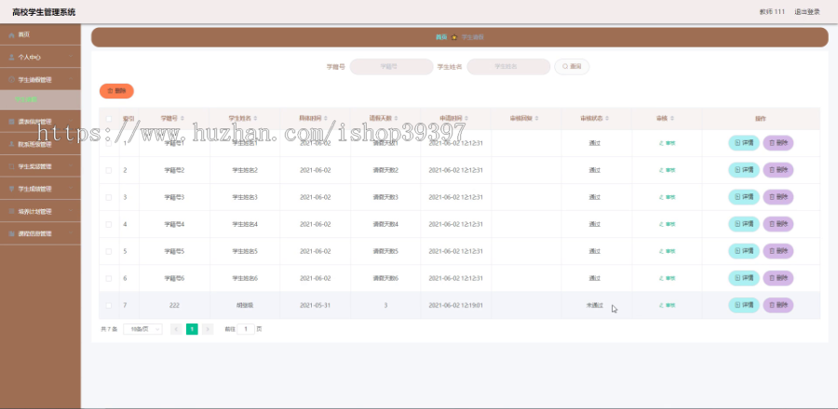Click the icon beside 课表信息管理
838x409 pixels.
point(12,122)
